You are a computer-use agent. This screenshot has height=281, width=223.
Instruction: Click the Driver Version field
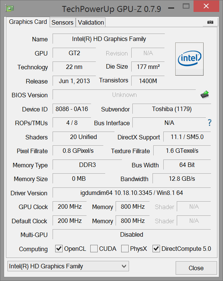click(132, 193)
